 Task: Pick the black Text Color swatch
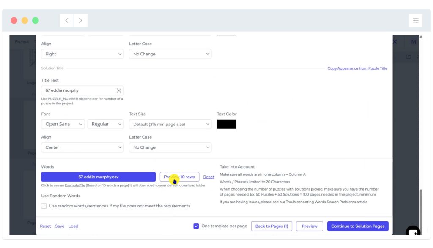point(227,124)
